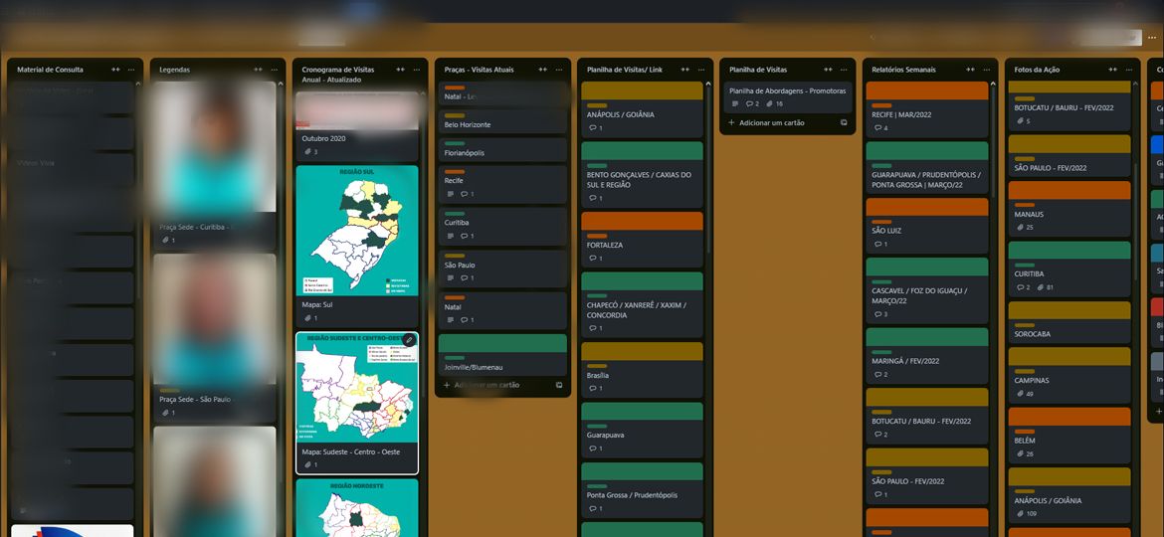Open list actions for Relatórios Semanais

click(985, 70)
